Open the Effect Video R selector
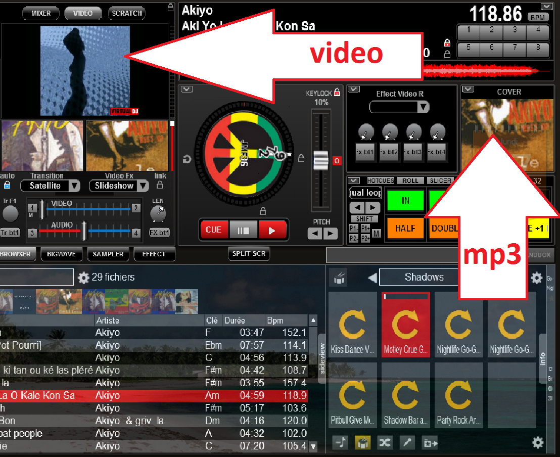Image resolution: width=560 pixels, height=457 pixels. (x=399, y=107)
